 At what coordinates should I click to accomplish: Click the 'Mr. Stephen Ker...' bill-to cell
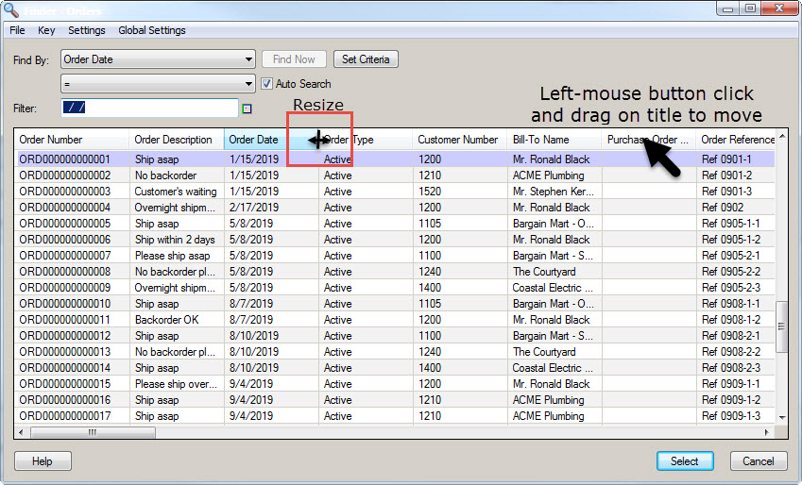point(555,192)
